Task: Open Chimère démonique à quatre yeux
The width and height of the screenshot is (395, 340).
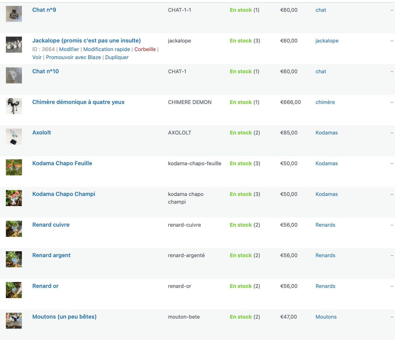Action: (x=78, y=102)
